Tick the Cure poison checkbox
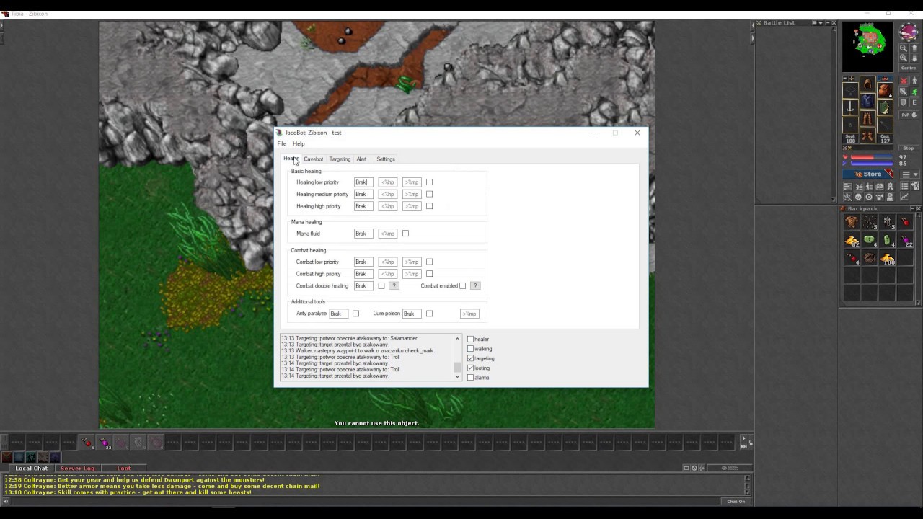Image resolution: width=923 pixels, height=519 pixels. [429, 314]
